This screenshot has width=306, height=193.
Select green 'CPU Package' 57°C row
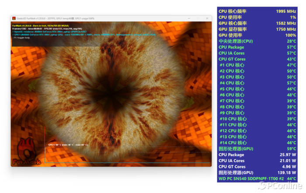click(257, 47)
